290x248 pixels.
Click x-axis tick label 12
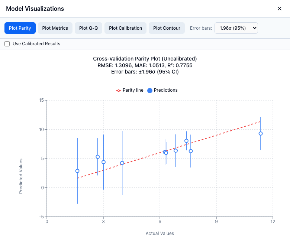coord(273,222)
